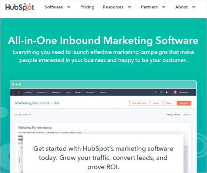
Task: Open Automation menu in dashboard navbar
Action: [x=91, y=93]
